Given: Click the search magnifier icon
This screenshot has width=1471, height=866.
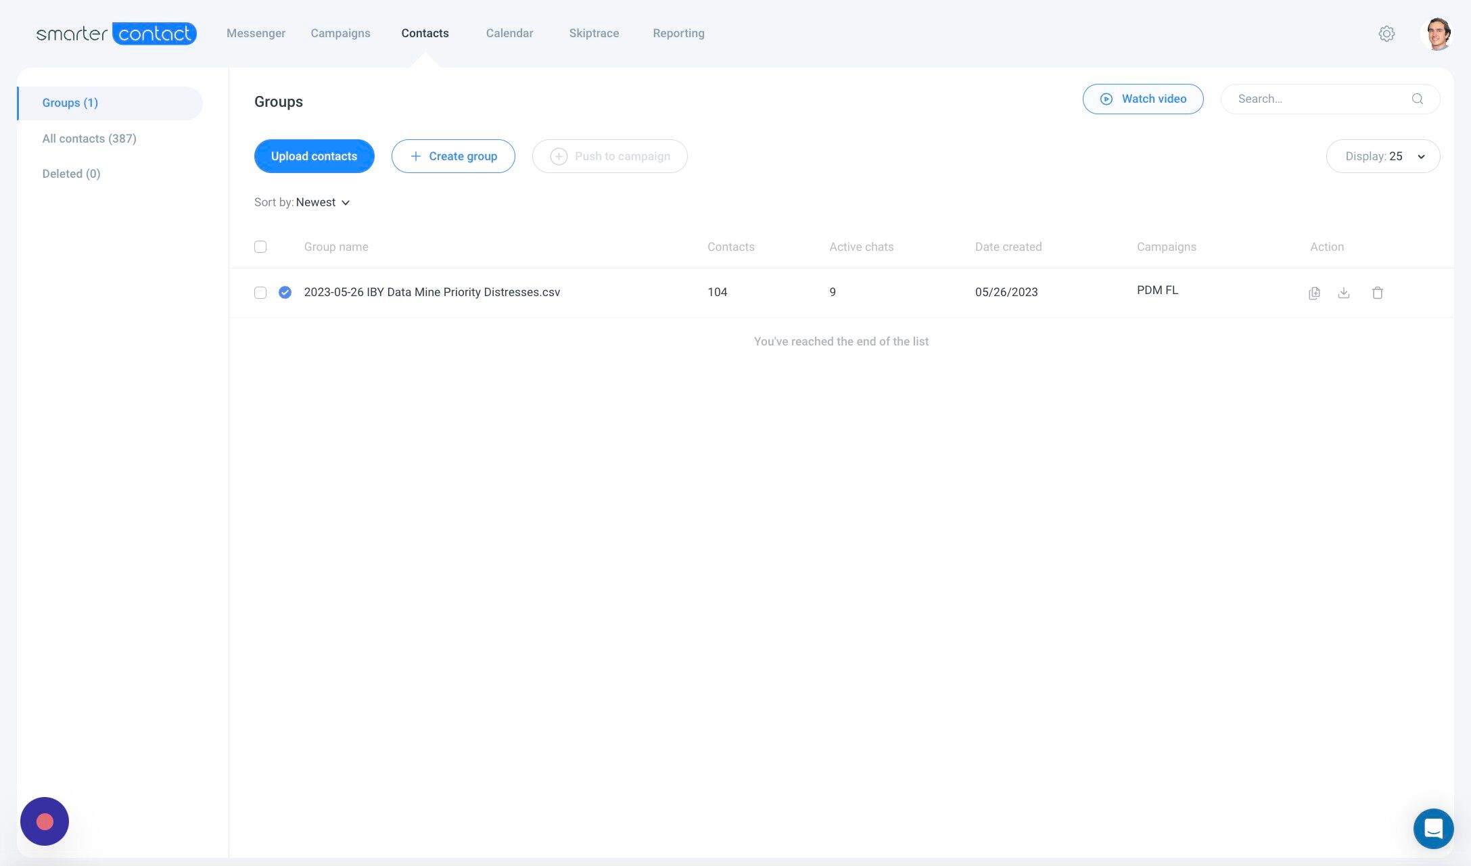Looking at the screenshot, I should click(1418, 99).
